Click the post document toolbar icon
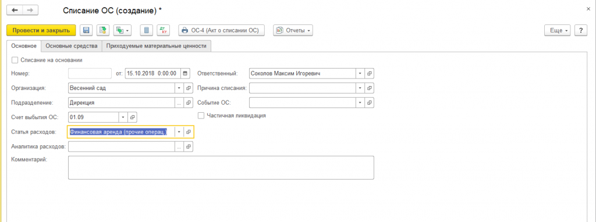The height and width of the screenshot is (222, 596). pos(102,30)
